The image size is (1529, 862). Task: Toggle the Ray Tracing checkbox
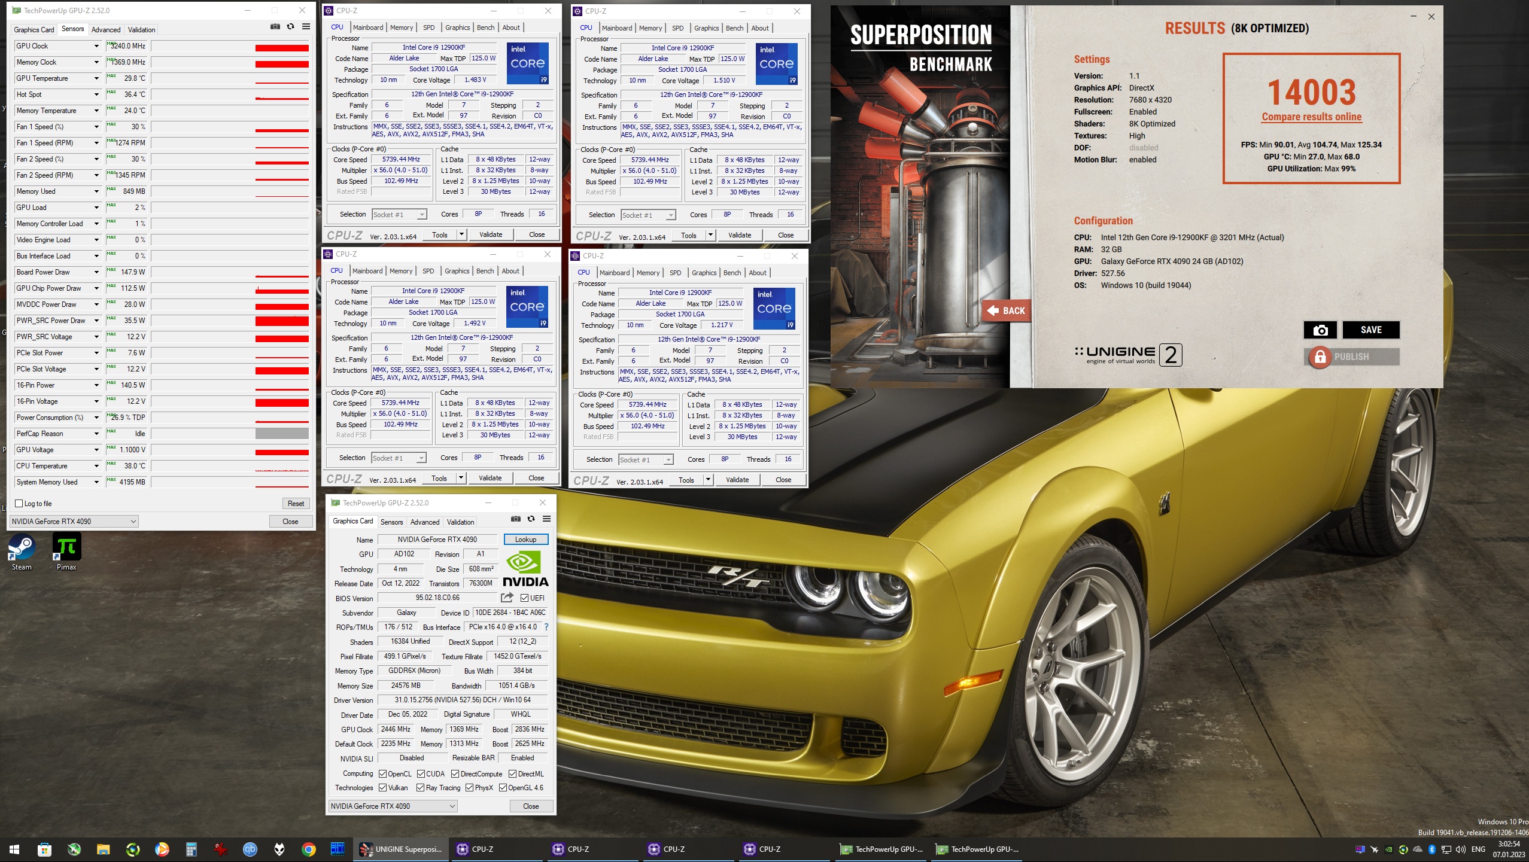point(421,788)
